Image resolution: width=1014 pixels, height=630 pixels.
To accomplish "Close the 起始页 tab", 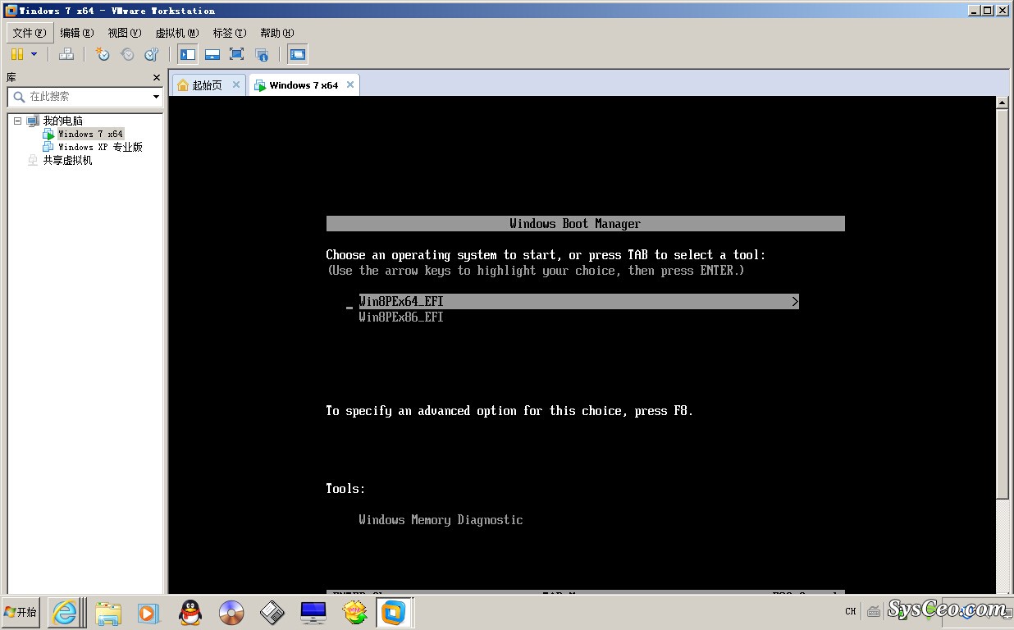I will pos(236,84).
